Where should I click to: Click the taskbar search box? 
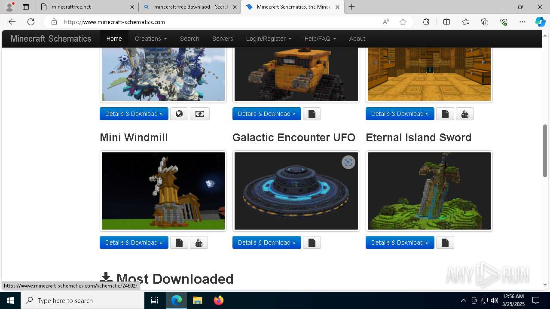(x=82, y=300)
